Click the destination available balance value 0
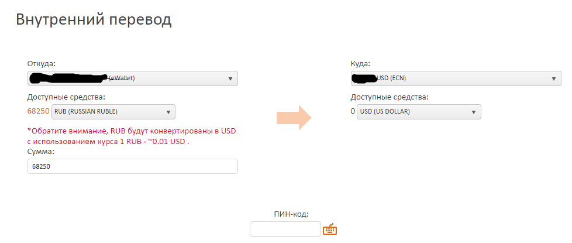The height and width of the screenshot is (243, 572). [x=353, y=111]
